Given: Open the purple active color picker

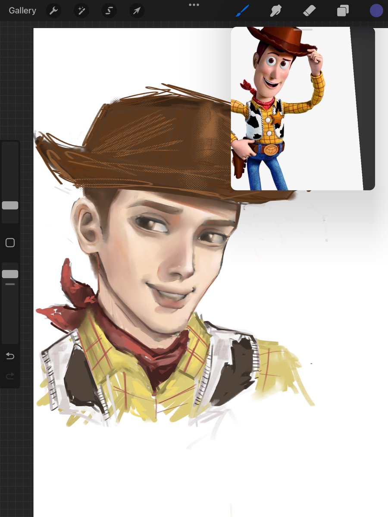Looking at the screenshot, I should click(376, 11).
